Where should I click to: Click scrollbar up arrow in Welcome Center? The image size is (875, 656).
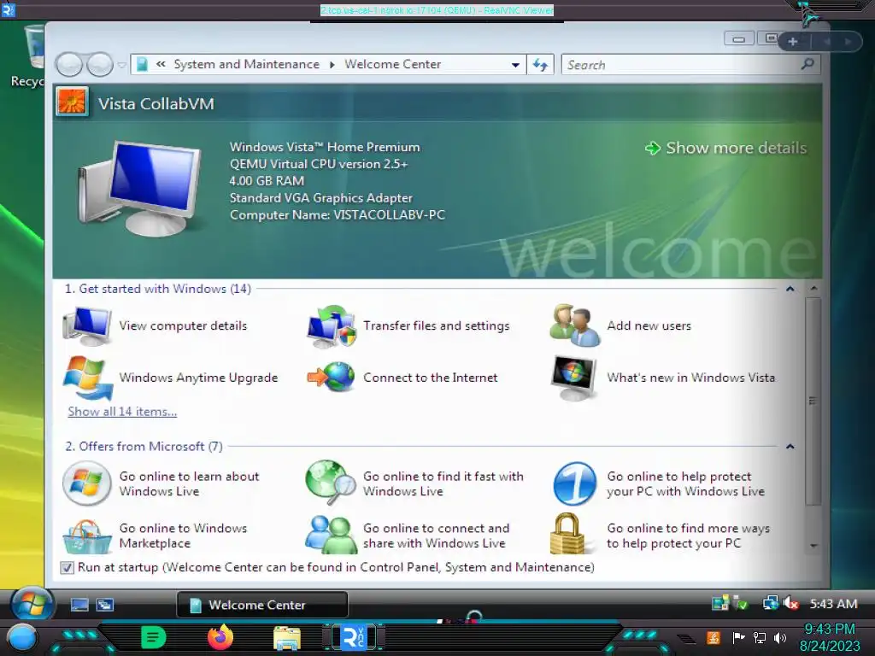click(x=813, y=289)
